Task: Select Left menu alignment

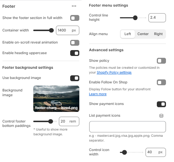Action: pos(128,34)
